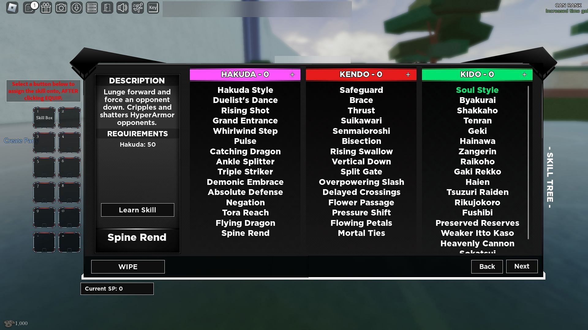Select Soul Style skill in KIDO list

click(x=477, y=90)
